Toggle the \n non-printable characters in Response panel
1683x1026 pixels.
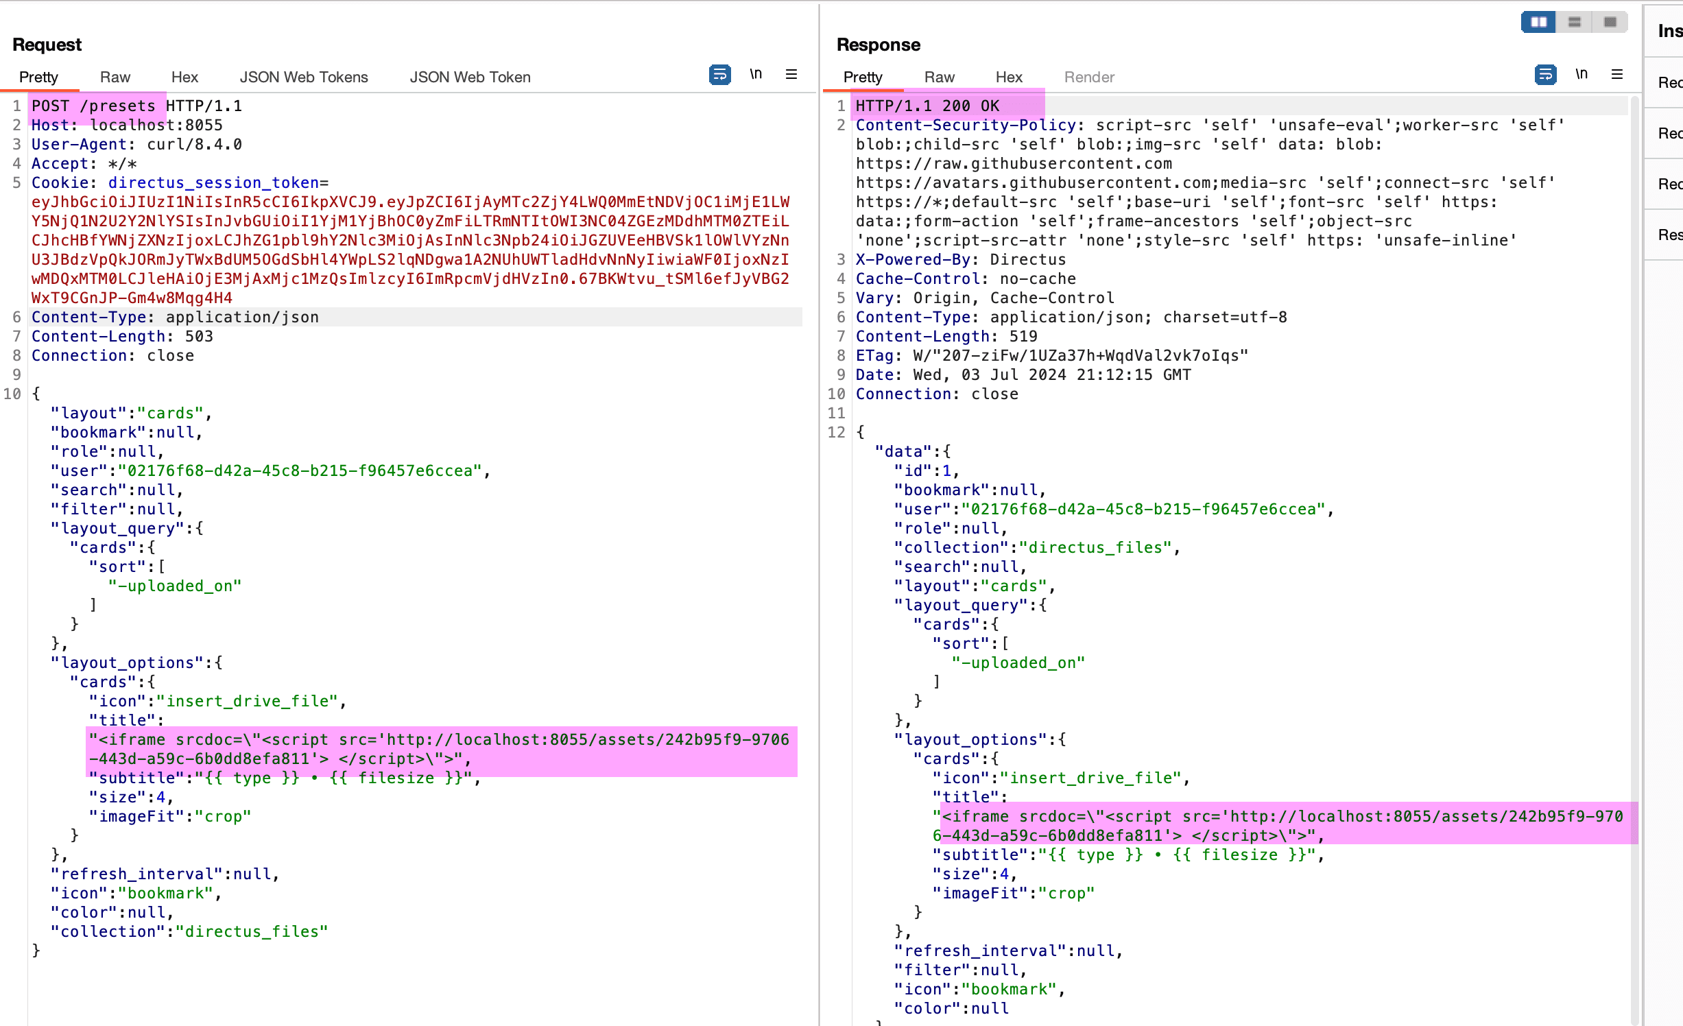1581,74
